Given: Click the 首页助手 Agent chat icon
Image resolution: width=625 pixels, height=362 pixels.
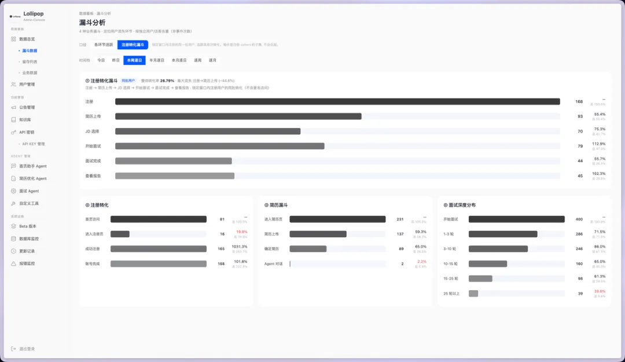Looking at the screenshot, I should click(x=13, y=166).
